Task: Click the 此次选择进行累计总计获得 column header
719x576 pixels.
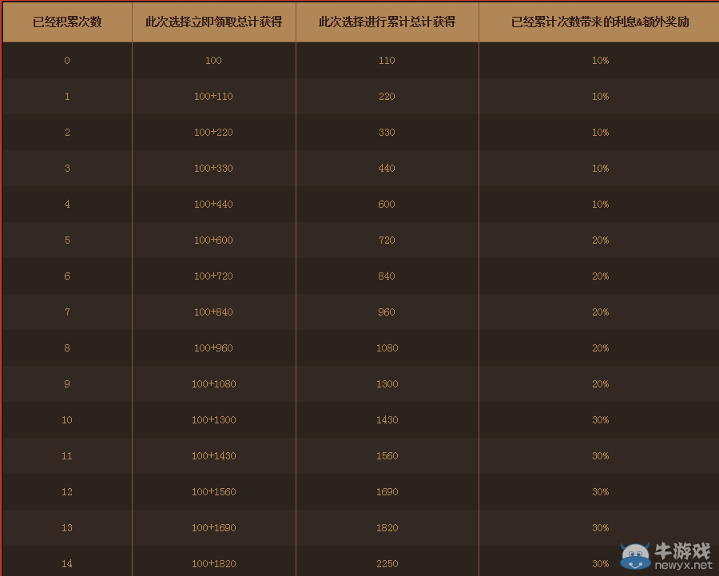Action: pyautogui.click(x=387, y=22)
